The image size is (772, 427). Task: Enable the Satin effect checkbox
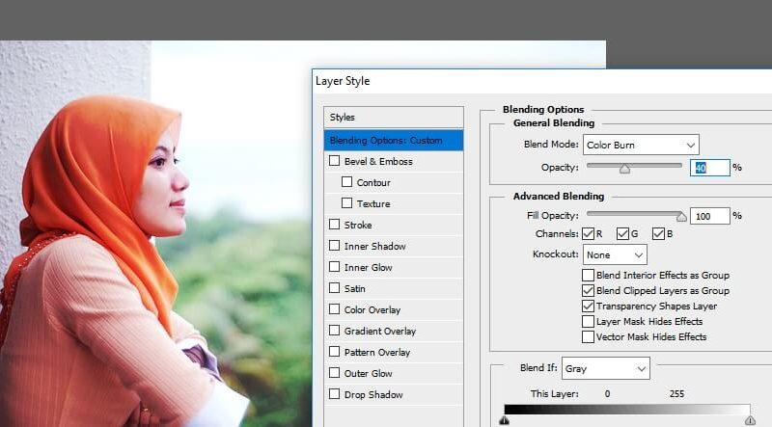pos(334,288)
